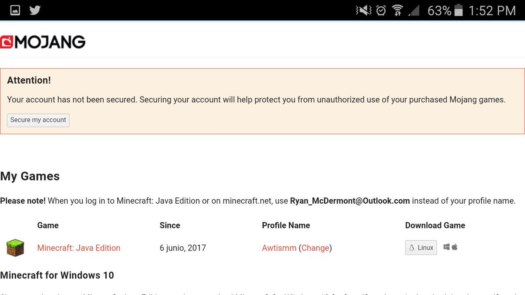The image size is (525, 295).
Task: Open the Minecraft: Java Edition link
Action: point(79,248)
